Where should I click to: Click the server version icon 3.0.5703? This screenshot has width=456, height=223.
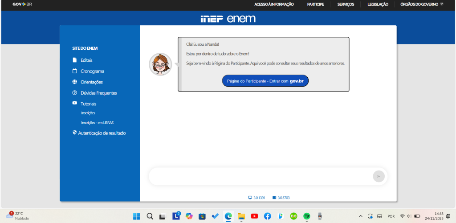[x=274, y=198]
